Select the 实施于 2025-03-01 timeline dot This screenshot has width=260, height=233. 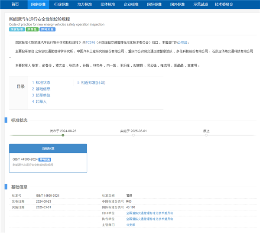[x=133, y=135]
